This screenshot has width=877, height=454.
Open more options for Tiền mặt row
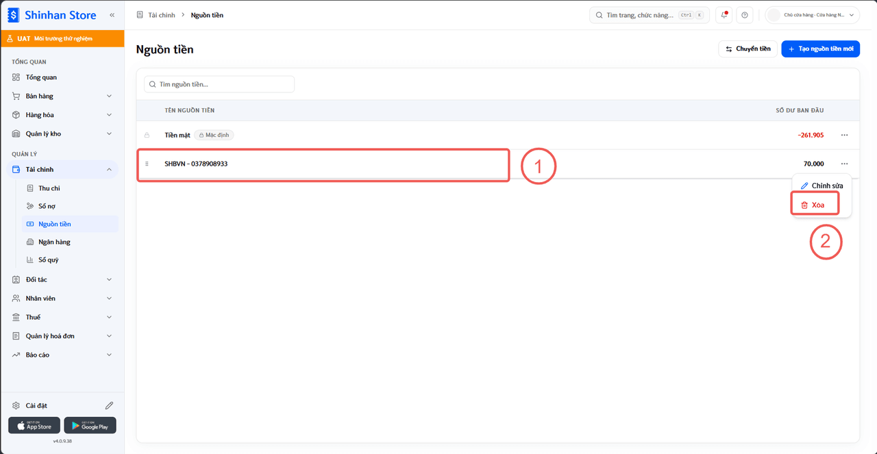click(844, 135)
